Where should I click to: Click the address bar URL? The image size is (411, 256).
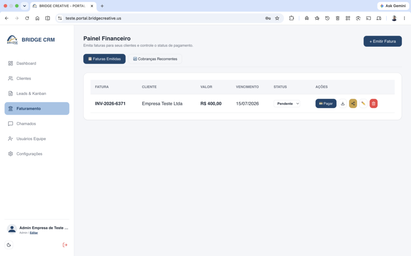point(93,18)
